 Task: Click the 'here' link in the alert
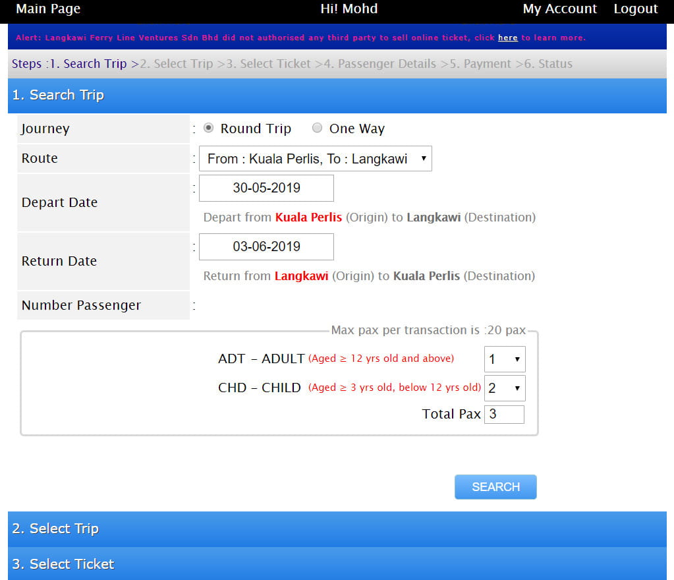(x=507, y=38)
